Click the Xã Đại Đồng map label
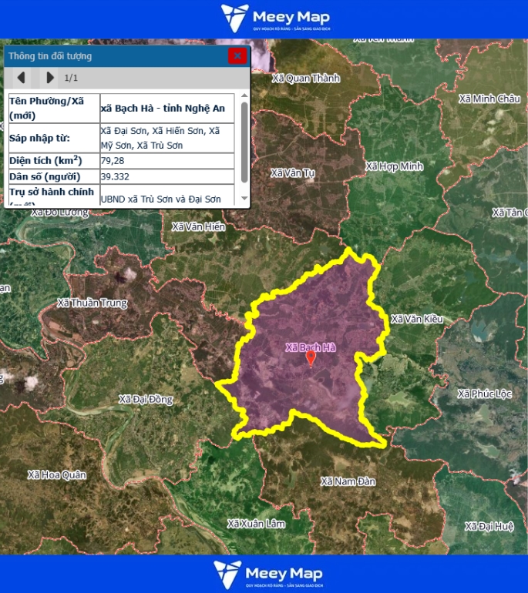This screenshot has width=528, height=593. (x=146, y=399)
